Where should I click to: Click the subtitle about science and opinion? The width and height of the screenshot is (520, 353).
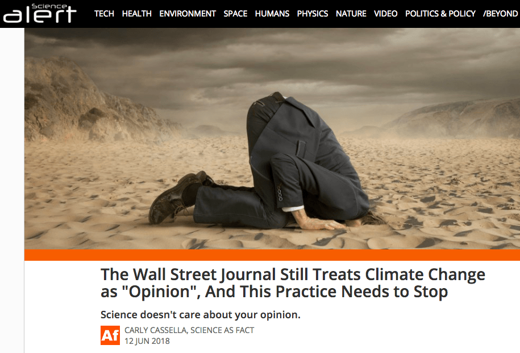[x=200, y=314]
